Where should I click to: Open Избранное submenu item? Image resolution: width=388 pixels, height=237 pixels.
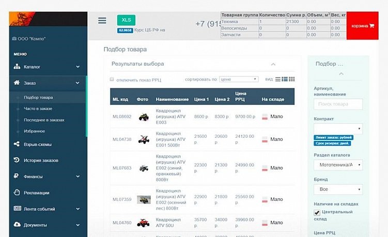[x=34, y=131]
